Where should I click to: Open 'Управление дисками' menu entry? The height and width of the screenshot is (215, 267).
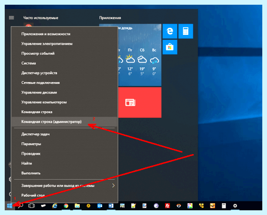(x=65, y=92)
